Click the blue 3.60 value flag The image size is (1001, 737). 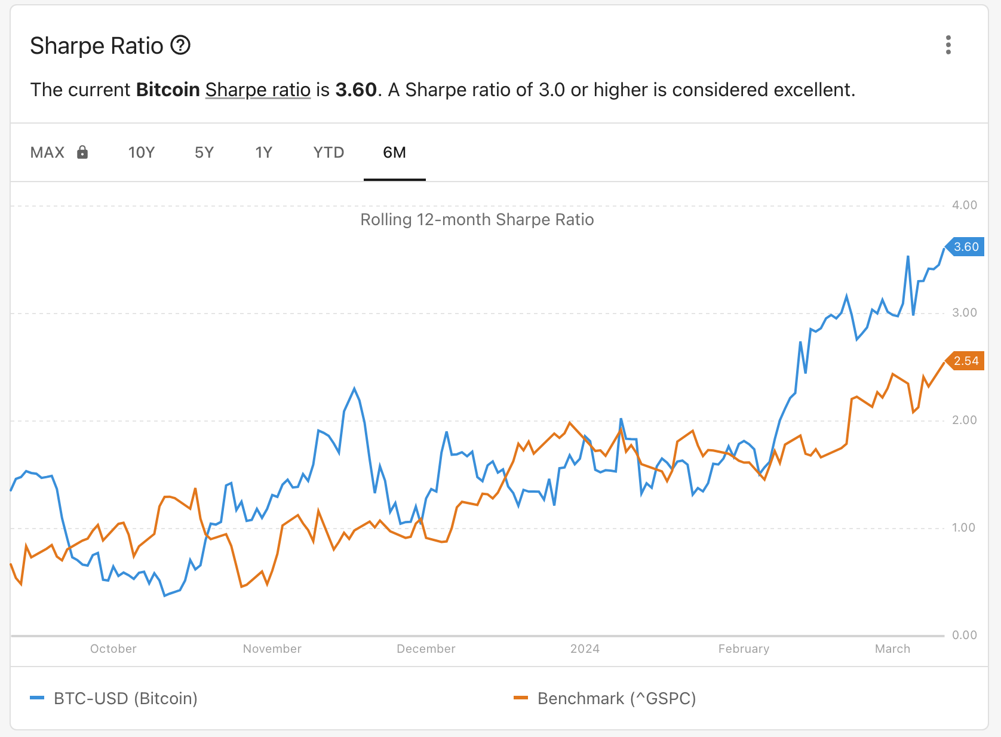[x=965, y=247]
